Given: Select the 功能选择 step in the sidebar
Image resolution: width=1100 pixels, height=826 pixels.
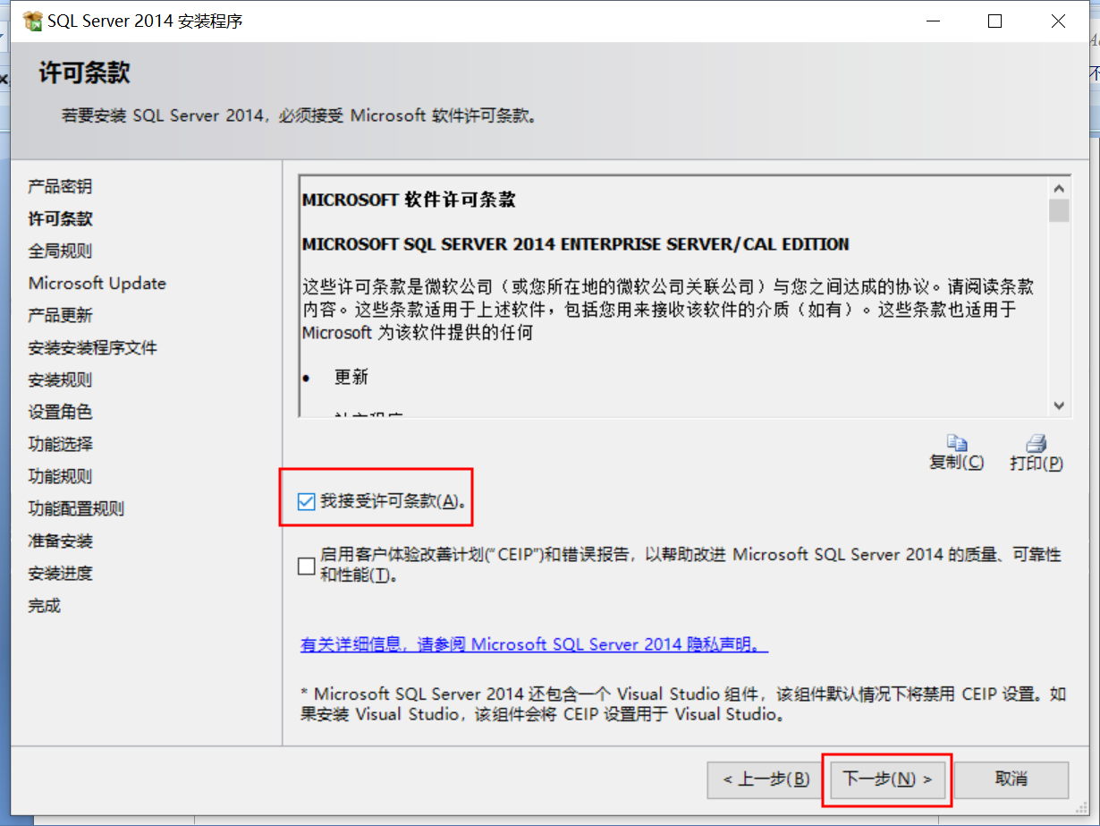Looking at the screenshot, I should pyautogui.click(x=60, y=444).
